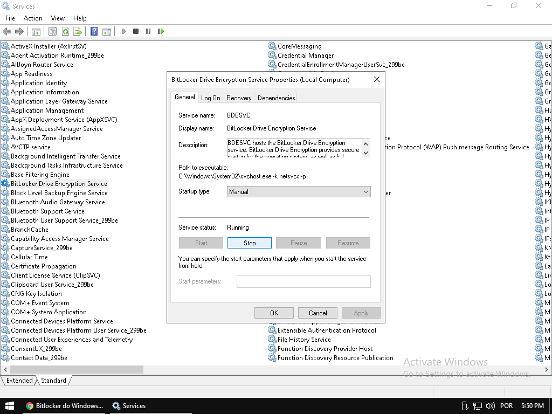Select Application Layer Gateway Service
This screenshot has height=414, width=552.
point(54,101)
